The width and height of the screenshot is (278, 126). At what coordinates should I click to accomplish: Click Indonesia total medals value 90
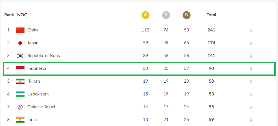(211, 69)
